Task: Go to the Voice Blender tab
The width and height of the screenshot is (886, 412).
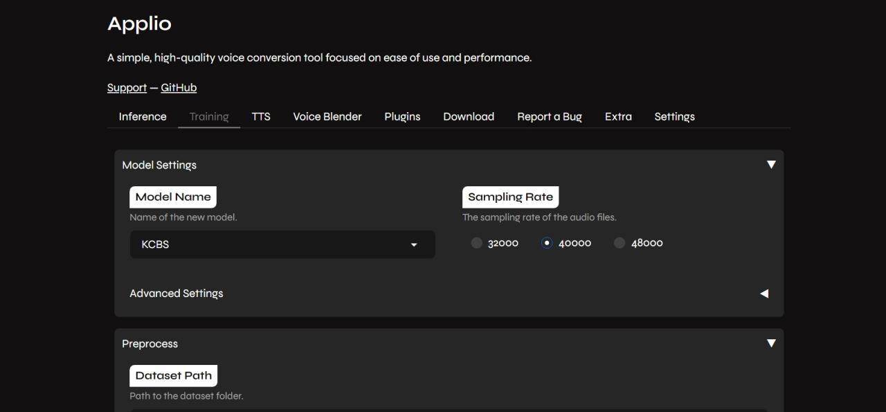Action: click(327, 116)
